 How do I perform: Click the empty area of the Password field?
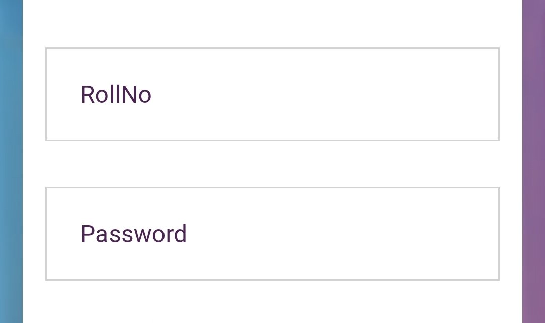353,234
